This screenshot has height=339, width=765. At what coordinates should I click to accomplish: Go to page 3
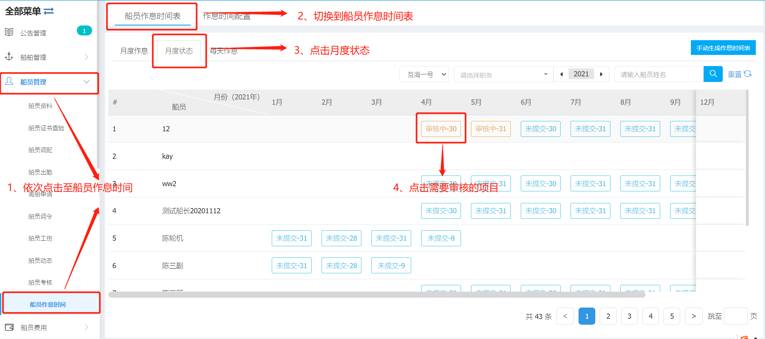(630, 316)
